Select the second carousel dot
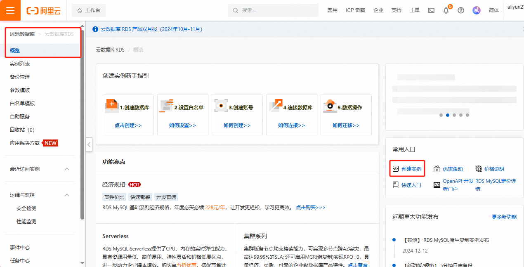524x267 pixels. (448, 115)
